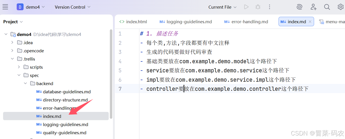Screen dimensions: 345x139
Task: Click the index.html tab file icon
Action: (x=122, y=22)
